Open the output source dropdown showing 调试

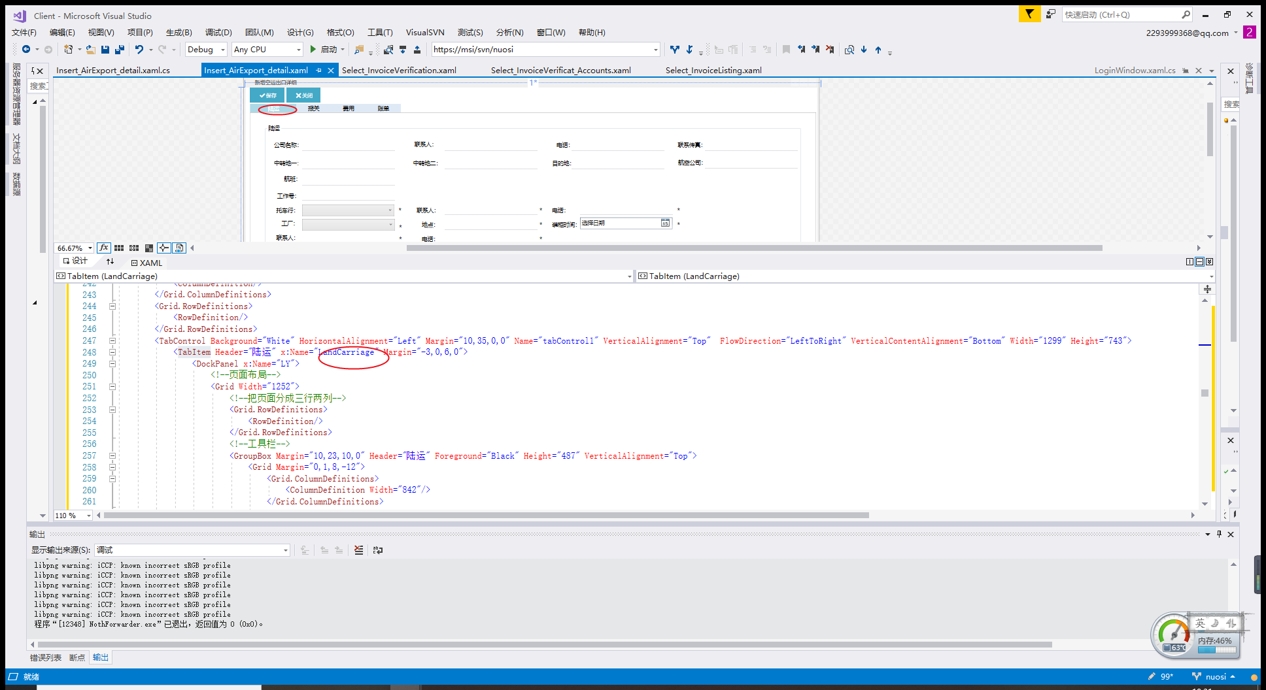(x=192, y=550)
